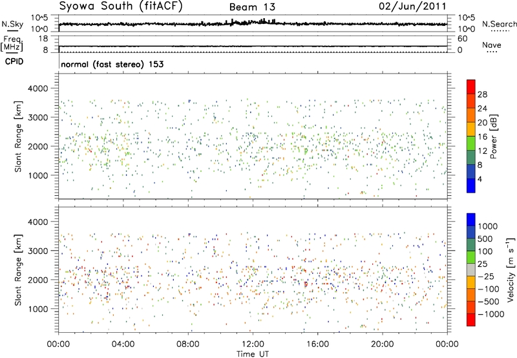Click the noise spike in the N.Sky trace
Screen dimensions: 517x358
(264, 21)
